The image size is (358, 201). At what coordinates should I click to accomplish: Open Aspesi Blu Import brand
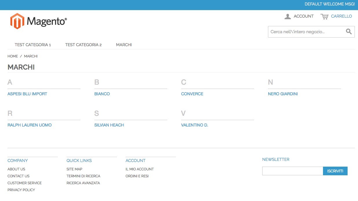(27, 94)
